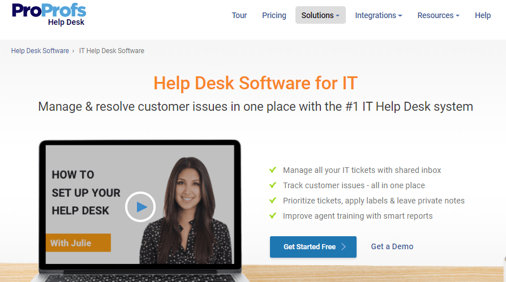Click 'Improve agent training with smart reports'

[358, 216]
